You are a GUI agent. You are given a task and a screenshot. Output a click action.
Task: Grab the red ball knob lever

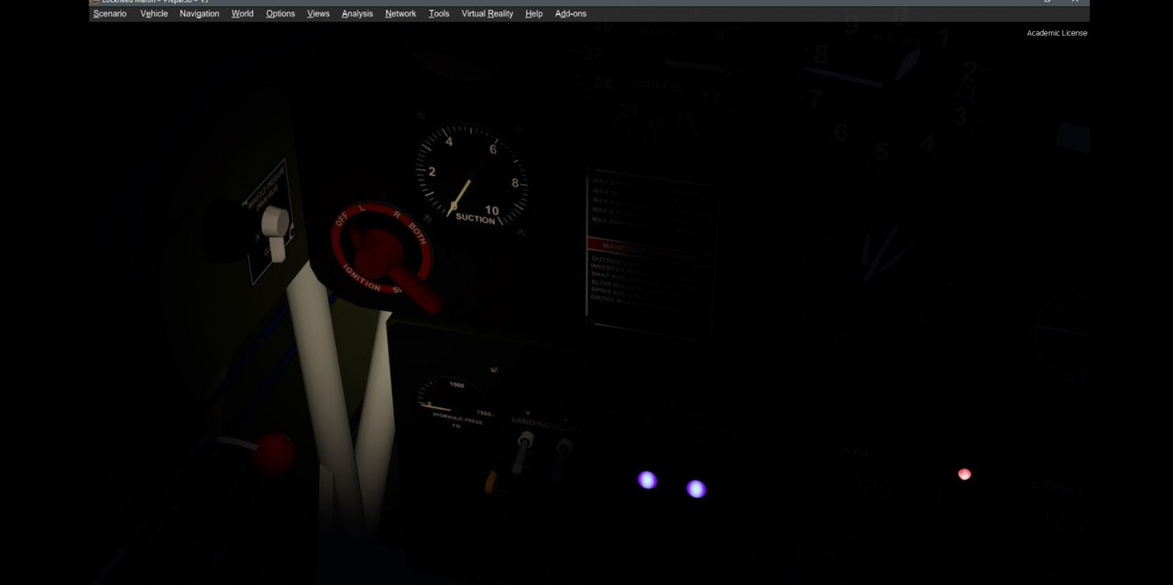tap(273, 454)
